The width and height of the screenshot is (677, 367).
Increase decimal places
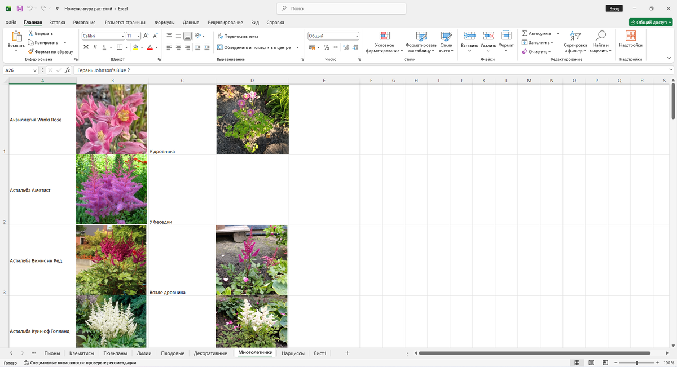click(x=345, y=47)
